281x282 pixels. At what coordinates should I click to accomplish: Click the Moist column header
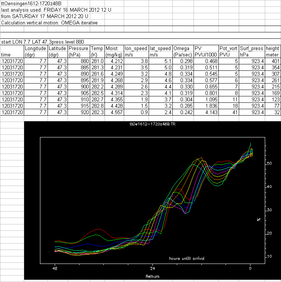[x=114, y=48]
